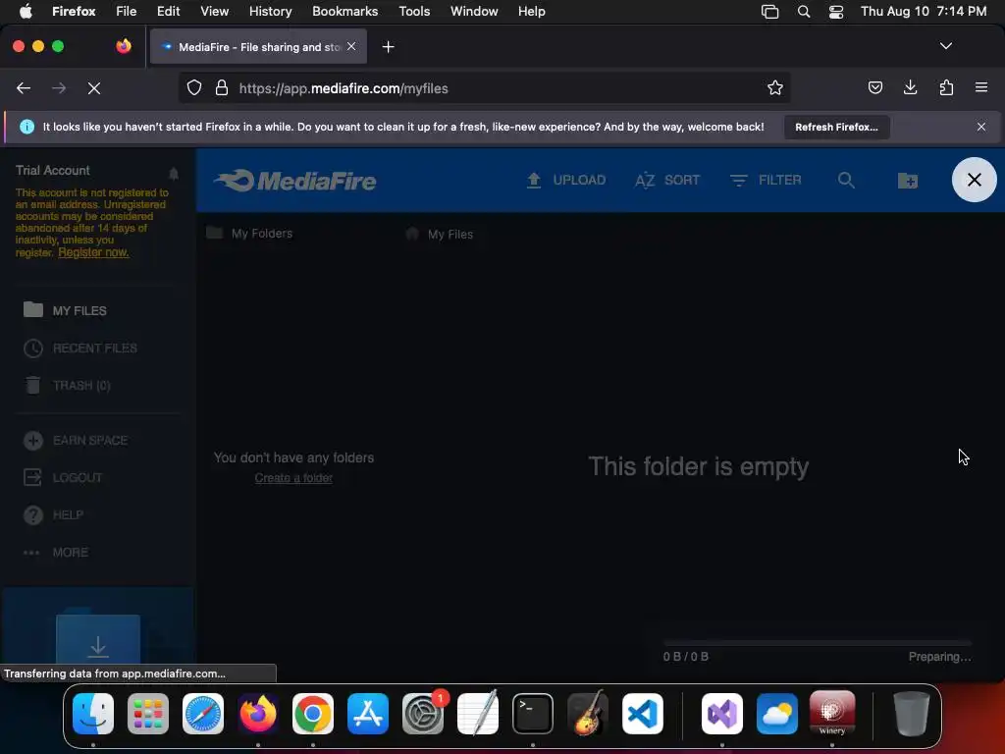Open the File menu

127,12
